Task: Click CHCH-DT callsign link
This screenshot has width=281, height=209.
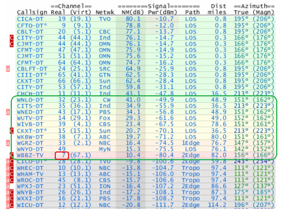Action: (30, 93)
